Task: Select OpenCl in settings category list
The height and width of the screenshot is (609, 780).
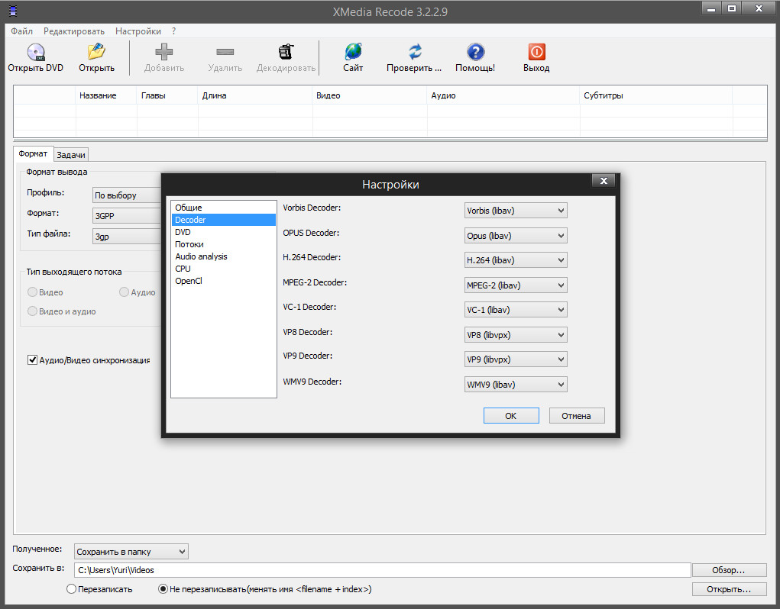Action: (224, 281)
